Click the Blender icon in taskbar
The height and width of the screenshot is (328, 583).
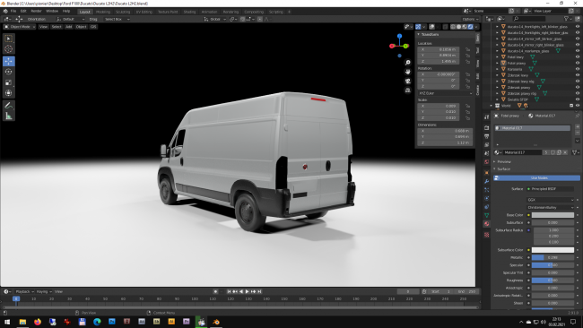click(216, 322)
